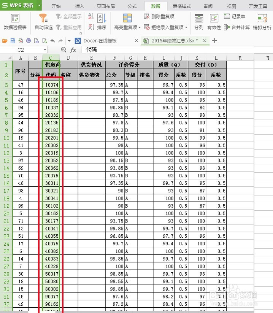Click the select-all corner of the grid

tap(9, 58)
